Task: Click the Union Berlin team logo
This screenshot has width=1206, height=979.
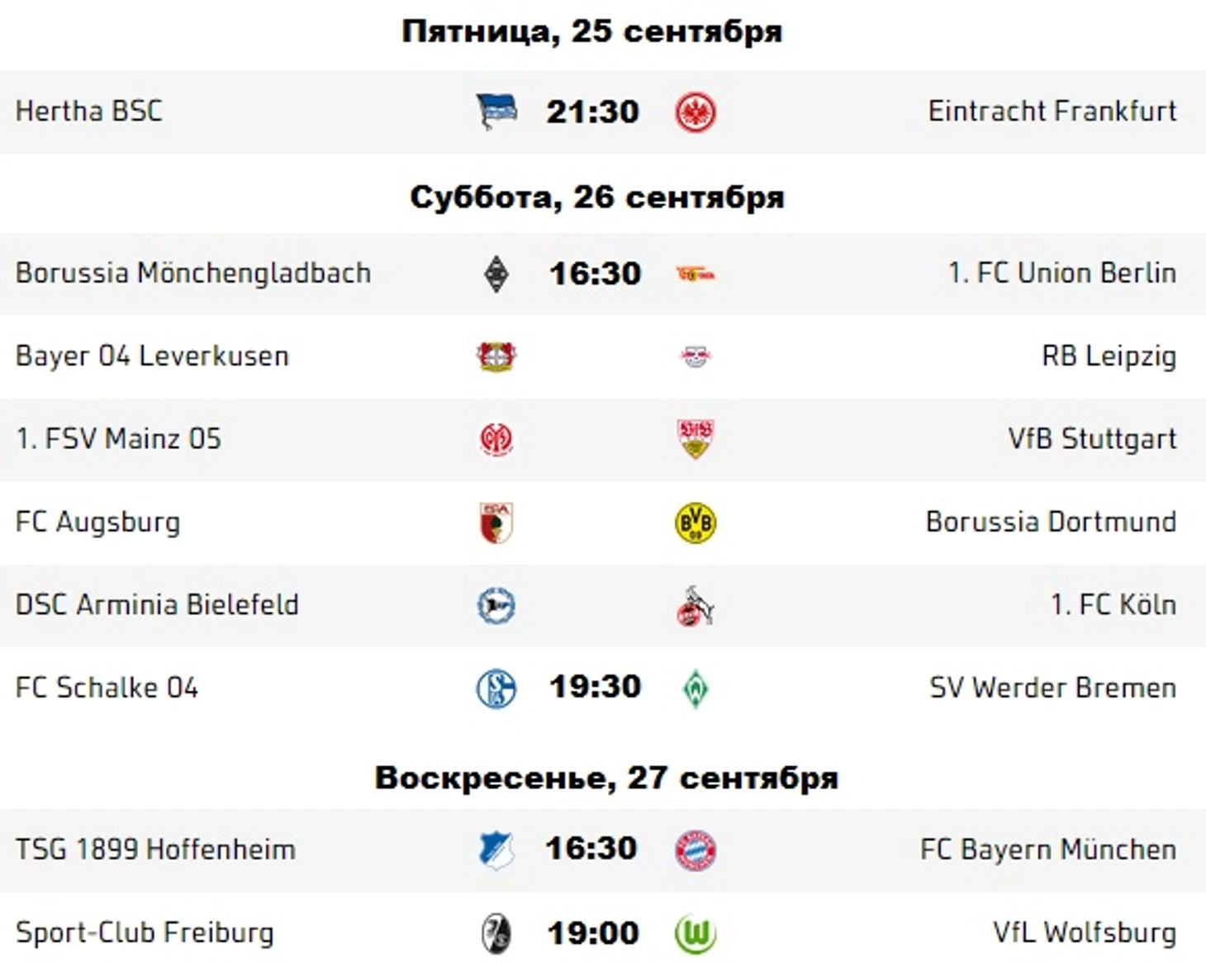Action: point(696,275)
